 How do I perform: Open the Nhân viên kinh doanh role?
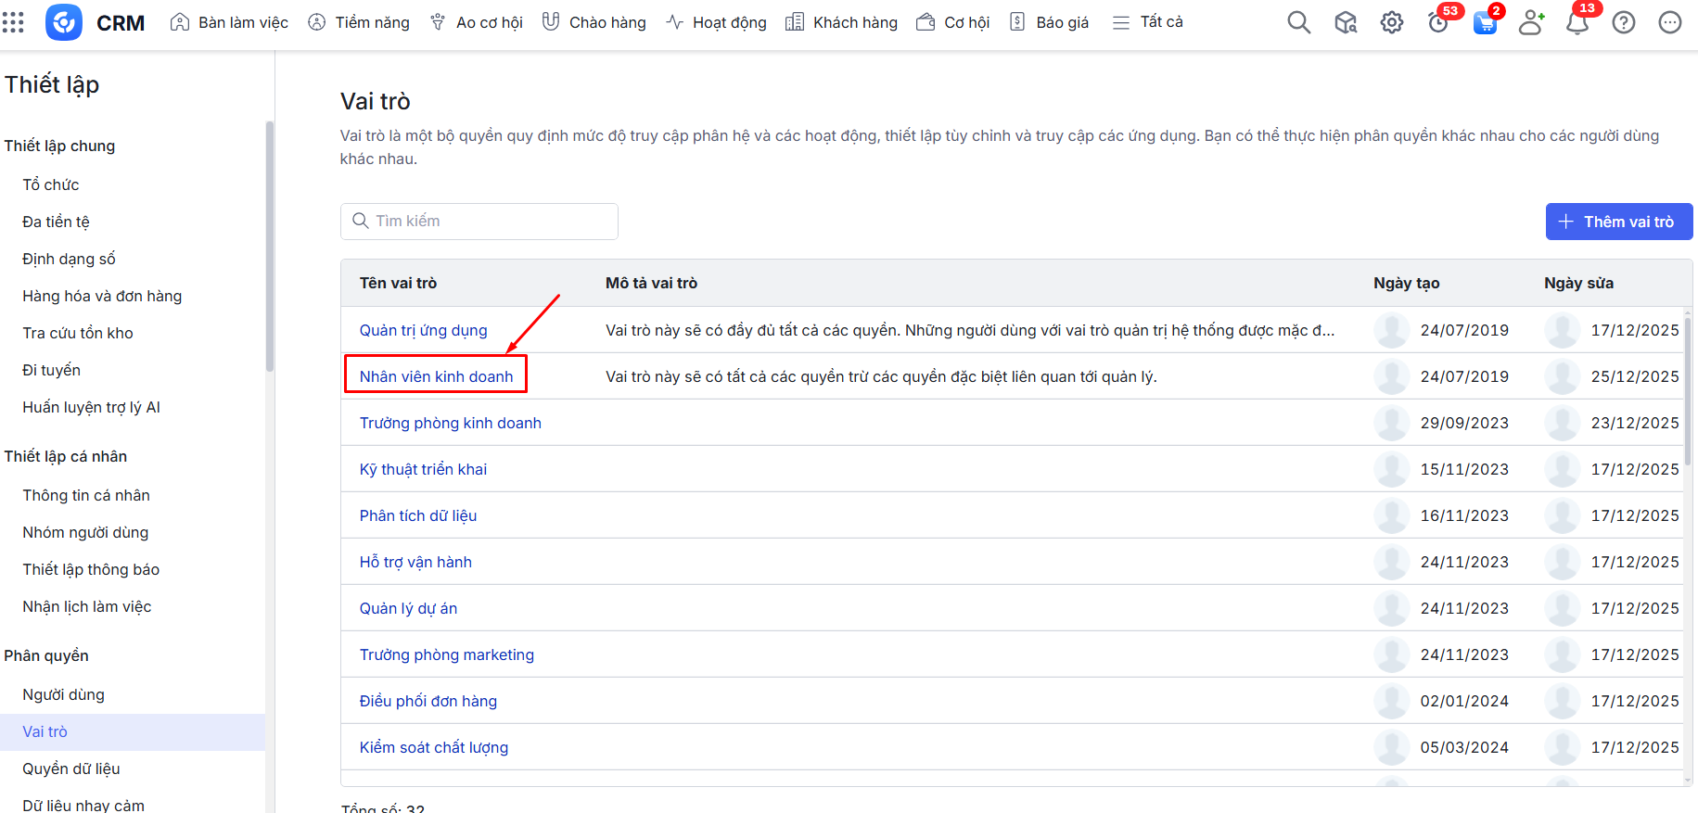[x=436, y=376]
